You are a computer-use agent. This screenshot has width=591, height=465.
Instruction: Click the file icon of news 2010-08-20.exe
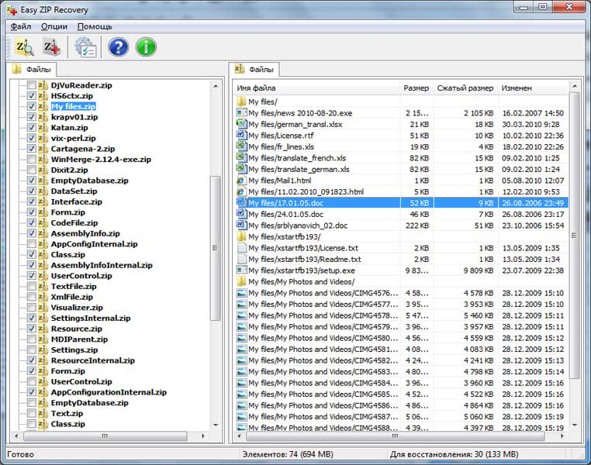point(241,112)
